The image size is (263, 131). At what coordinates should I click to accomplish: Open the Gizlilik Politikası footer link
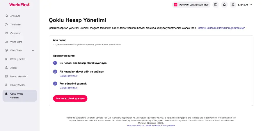click(153, 126)
